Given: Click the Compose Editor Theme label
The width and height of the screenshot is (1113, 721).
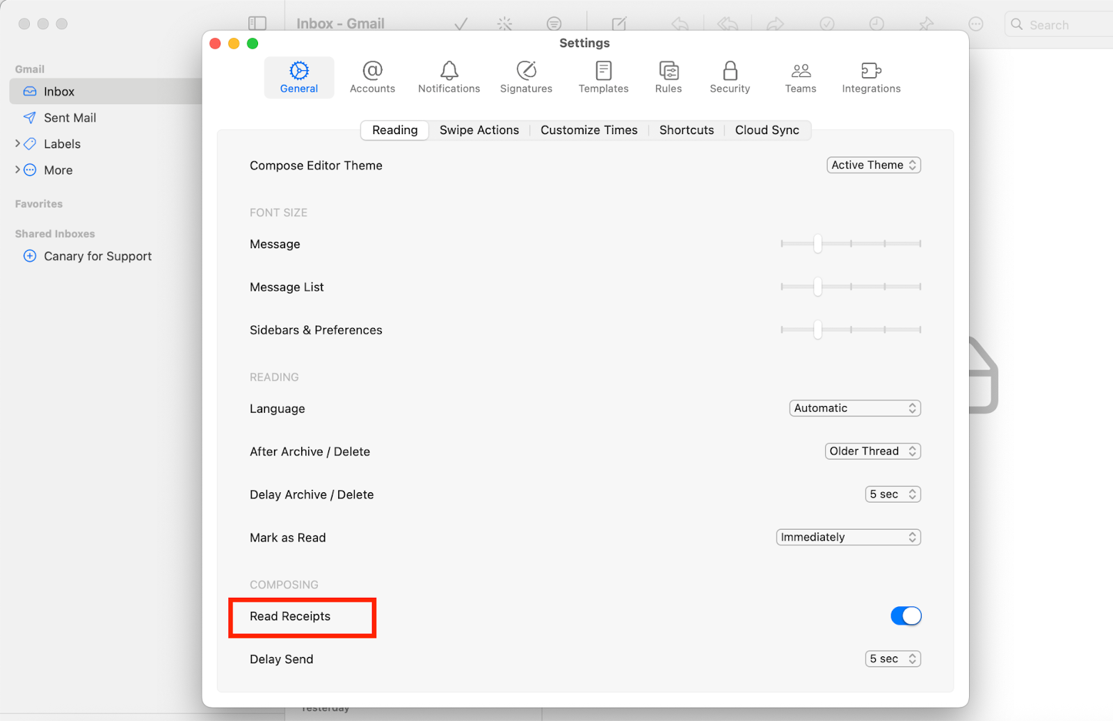Looking at the screenshot, I should coord(316,165).
